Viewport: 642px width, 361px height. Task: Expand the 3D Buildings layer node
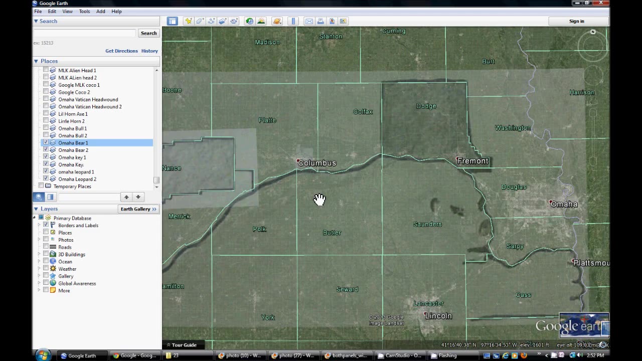click(x=39, y=254)
